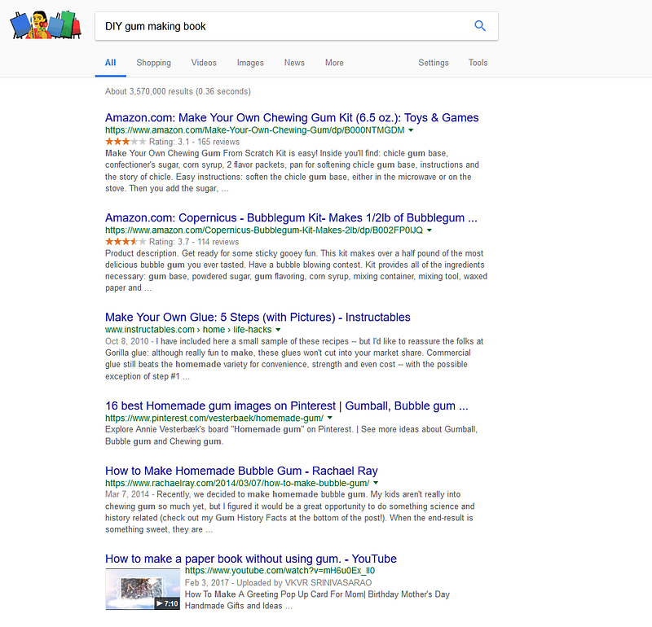Open the More menu
Screen dimensions: 652x627
334,63
